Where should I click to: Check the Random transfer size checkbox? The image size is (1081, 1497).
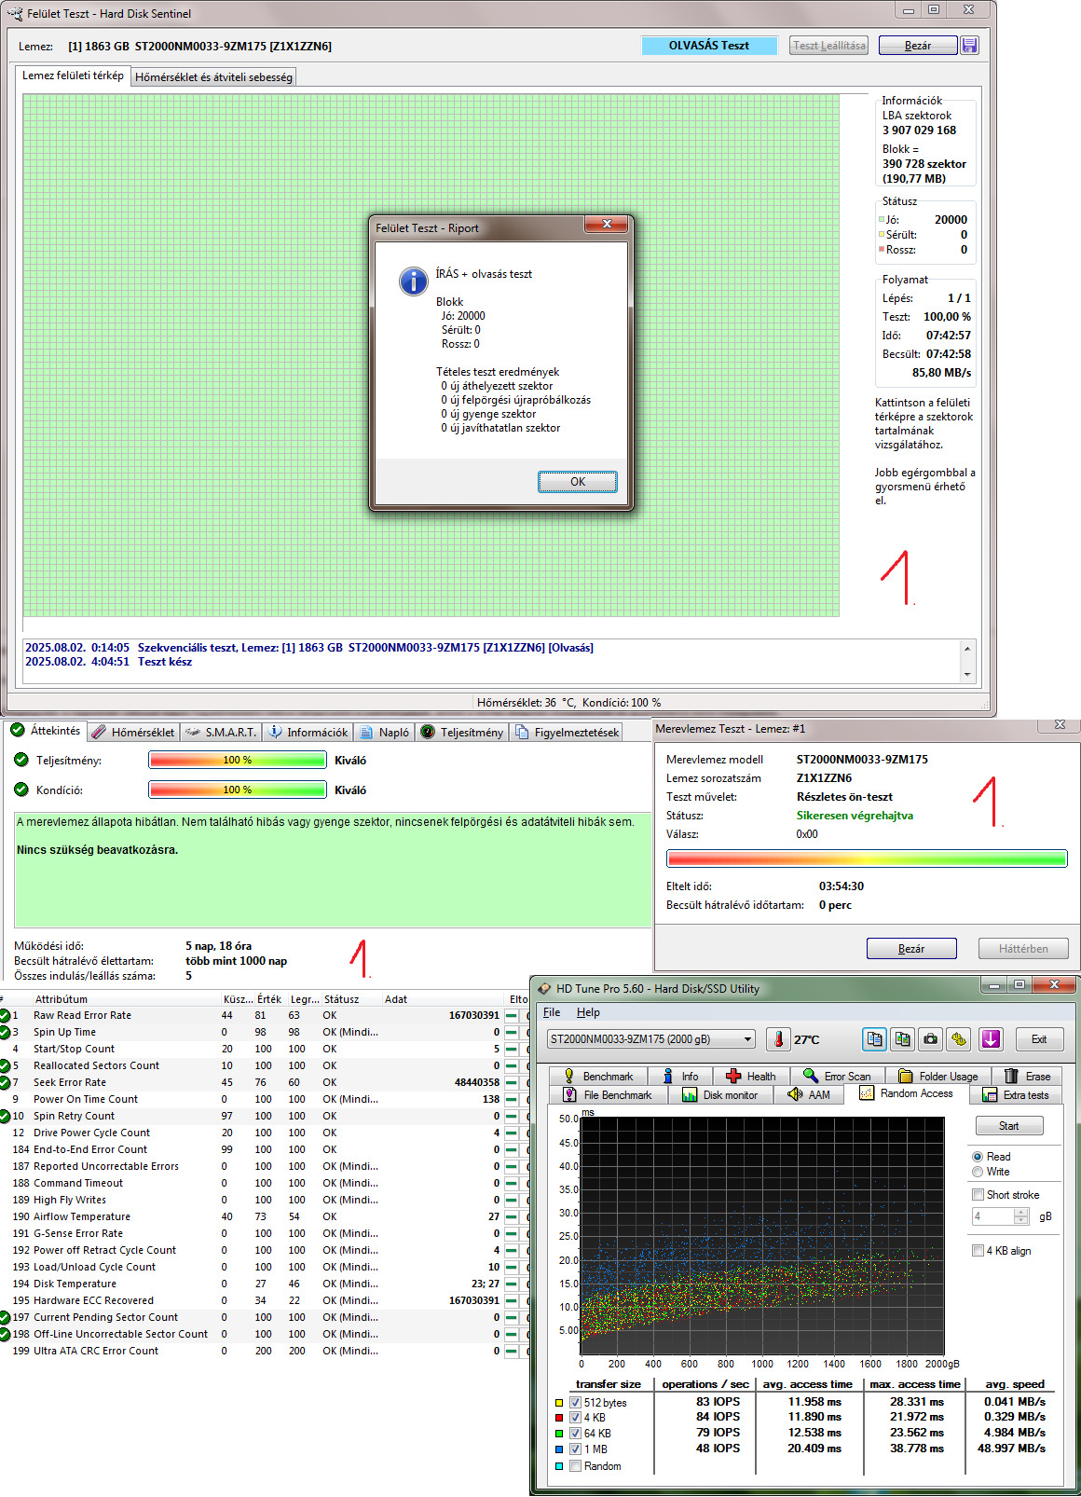coord(576,1466)
